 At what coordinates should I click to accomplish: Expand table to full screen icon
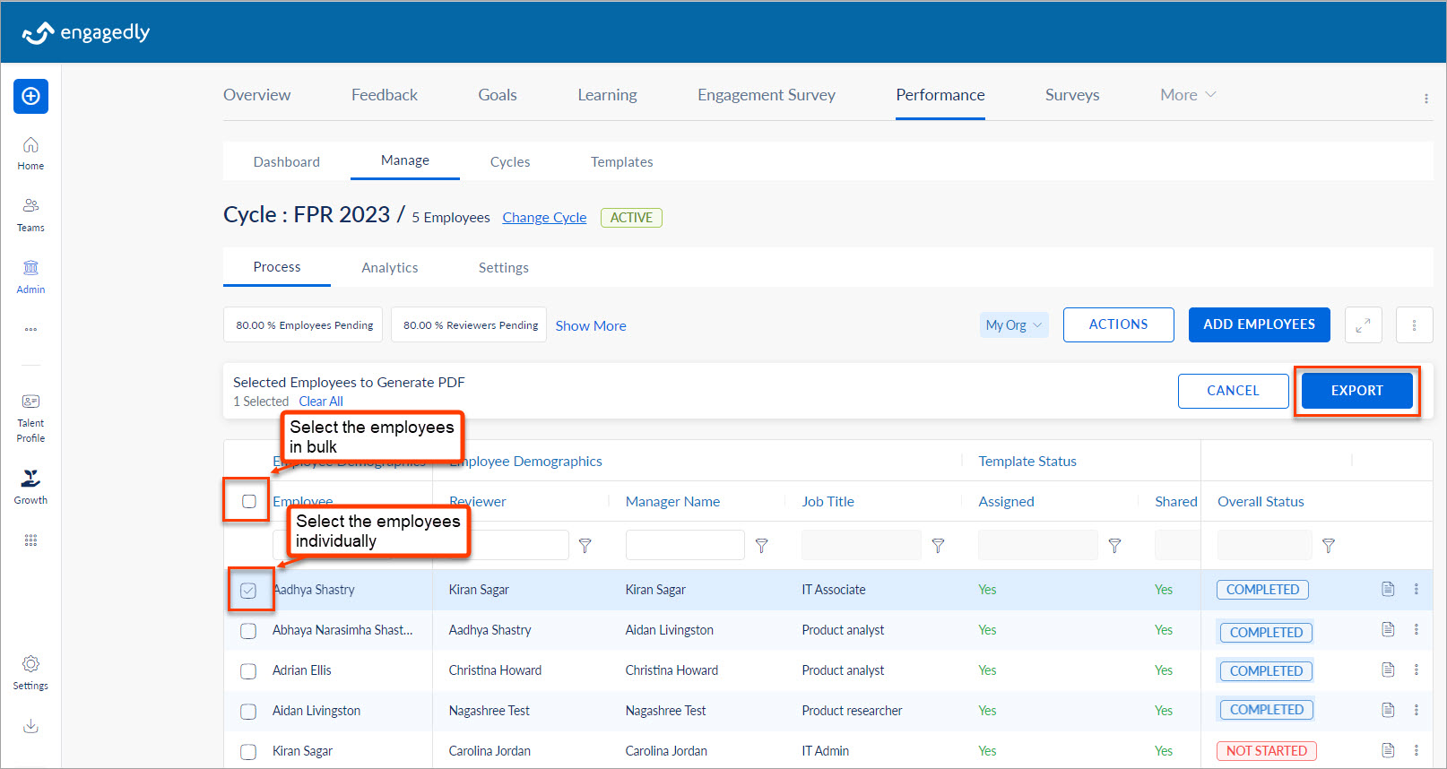pyautogui.click(x=1363, y=325)
